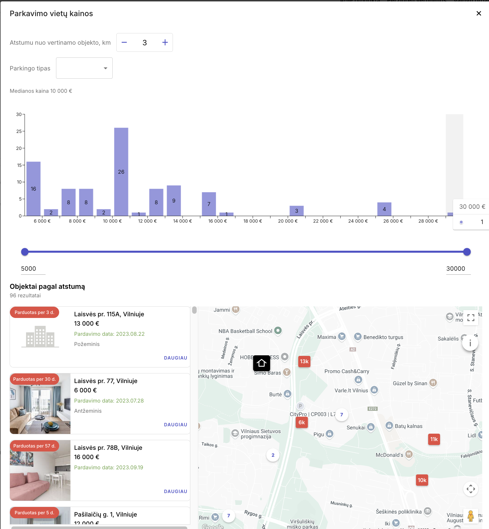The width and height of the screenshot is (489, 529).
Task: Click the Senukai store pin
Action: point(371,427)
